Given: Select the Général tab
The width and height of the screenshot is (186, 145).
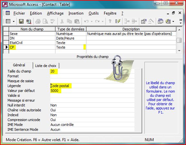Looking at the screenshot, I should 19,65.
